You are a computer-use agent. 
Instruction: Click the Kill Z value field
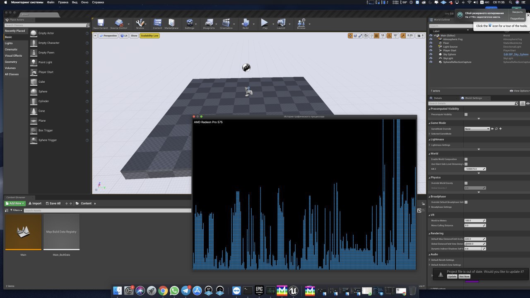coord(475,169)
